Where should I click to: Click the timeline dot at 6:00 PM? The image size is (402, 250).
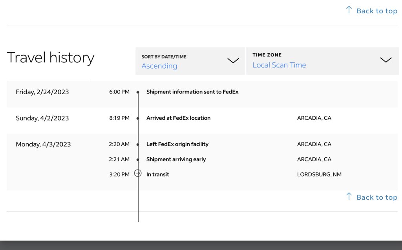coord(138,92)
